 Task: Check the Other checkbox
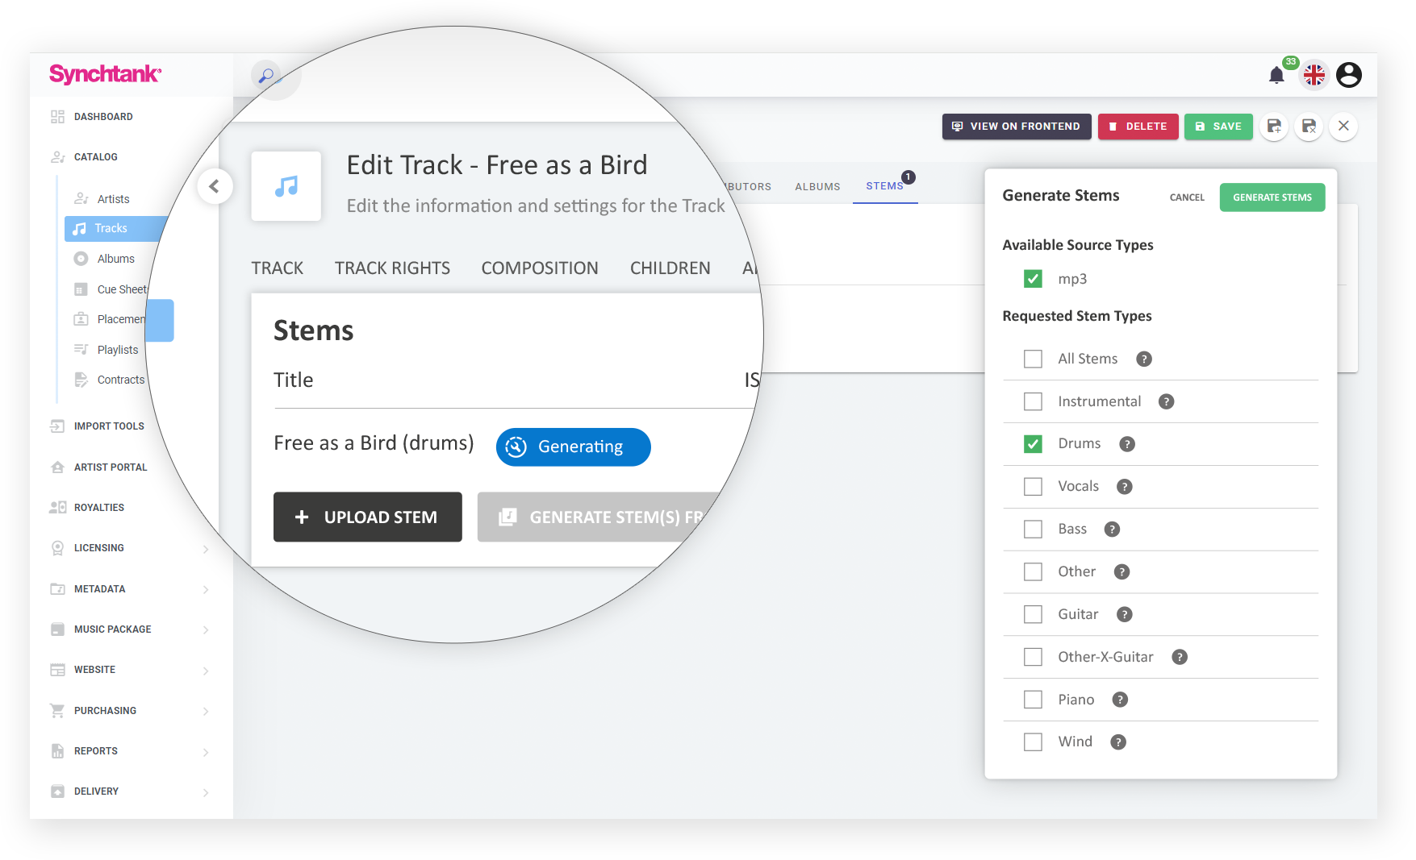[x=1033, y=572]
